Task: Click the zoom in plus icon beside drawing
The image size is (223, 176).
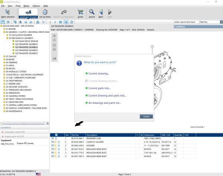Action: coord(55,36)
